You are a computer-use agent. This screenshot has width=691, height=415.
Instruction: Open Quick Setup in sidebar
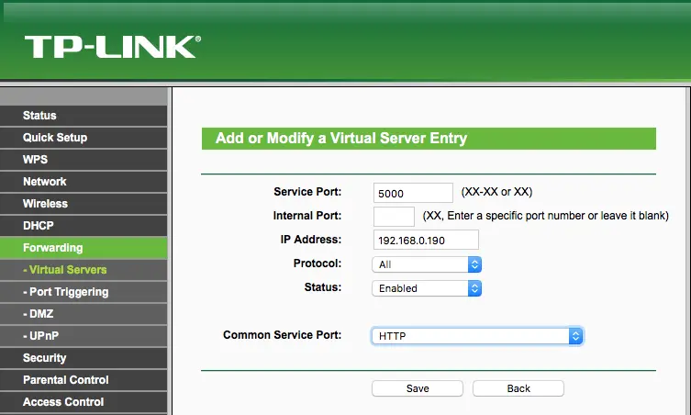[84, 138]
